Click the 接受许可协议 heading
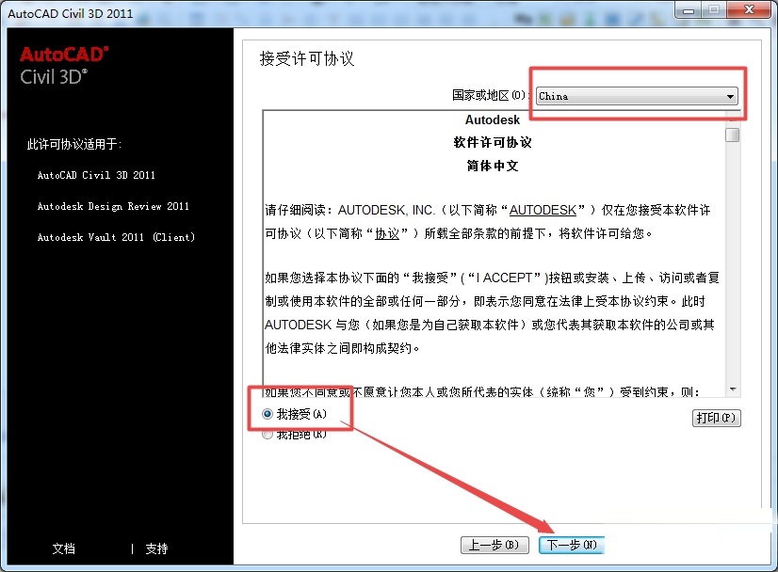778x572 pixels. (307, 58)
